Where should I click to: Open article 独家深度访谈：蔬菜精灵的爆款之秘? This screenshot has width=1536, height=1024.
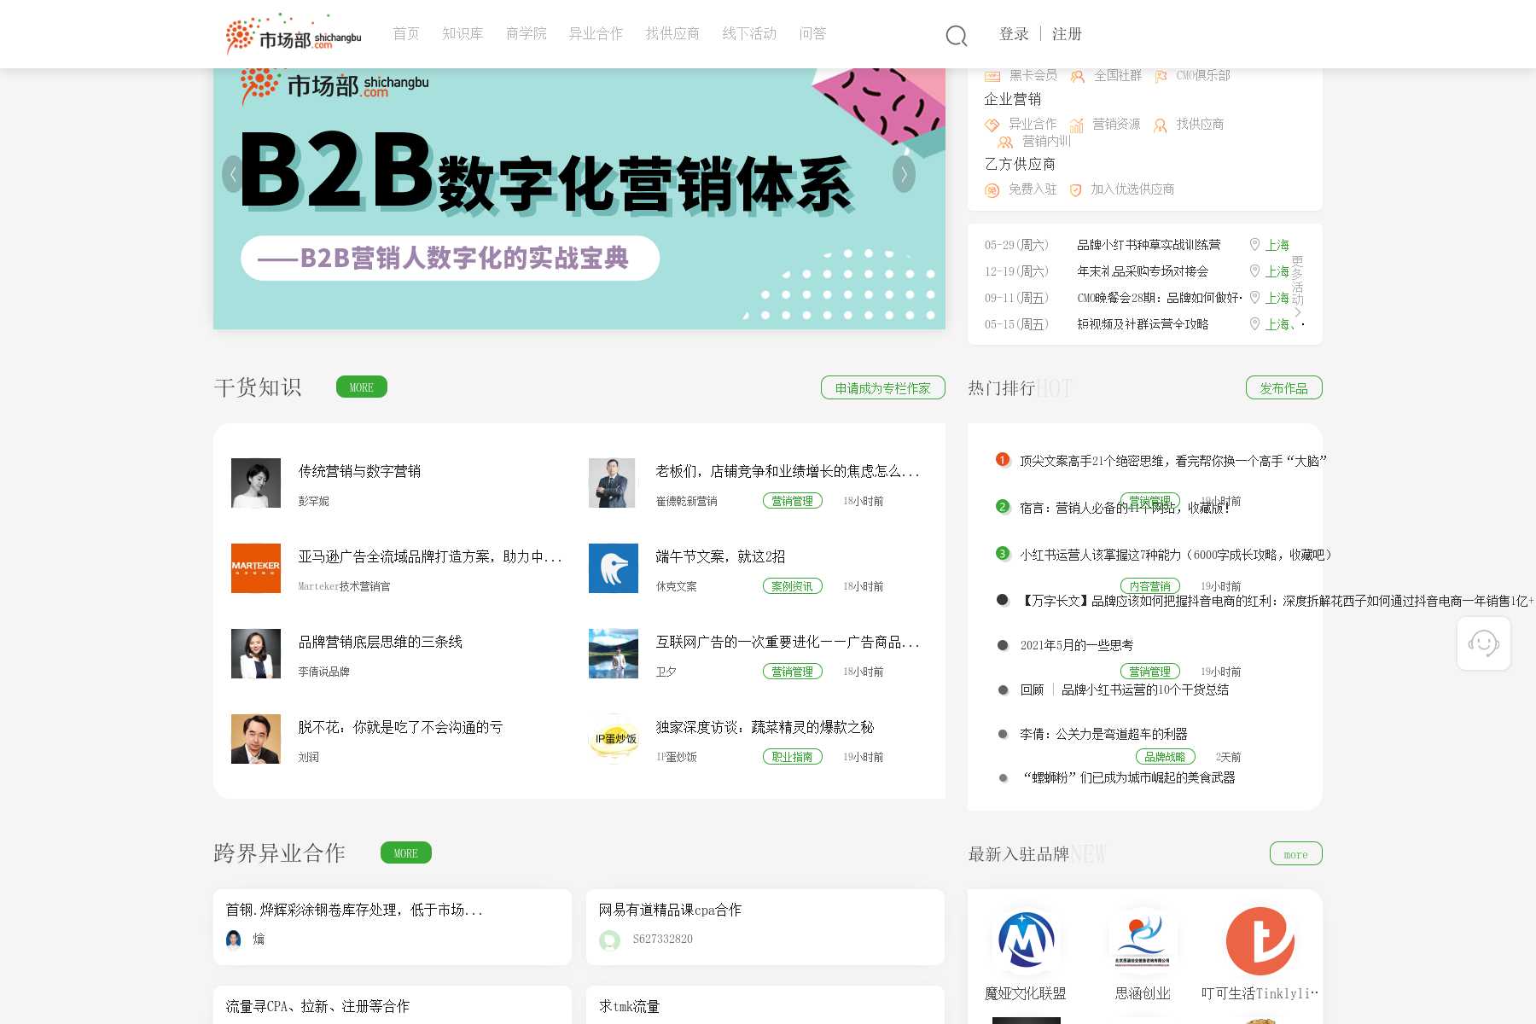[765, 727]
